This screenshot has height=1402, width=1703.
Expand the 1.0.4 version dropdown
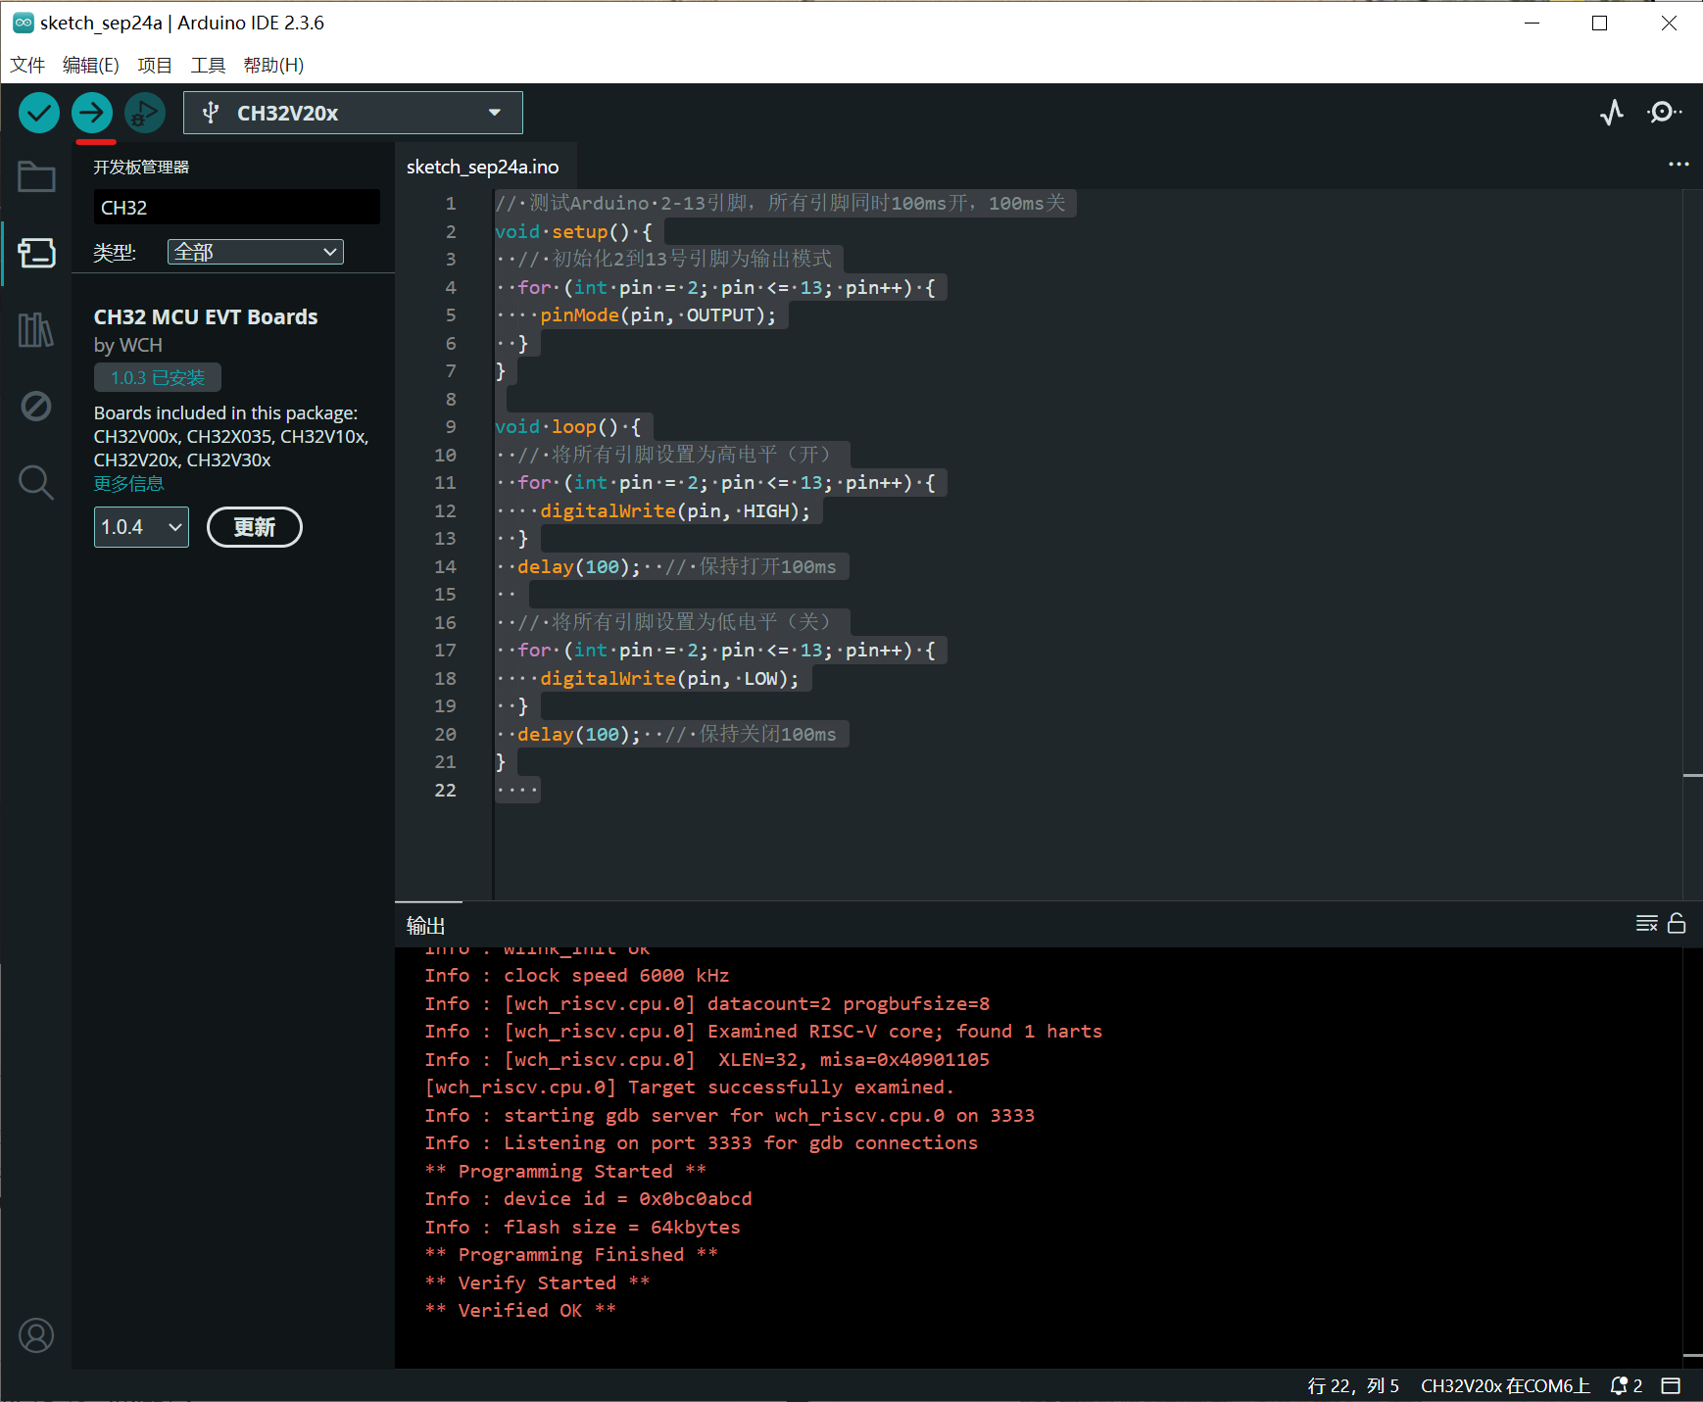tap(141, 527)
